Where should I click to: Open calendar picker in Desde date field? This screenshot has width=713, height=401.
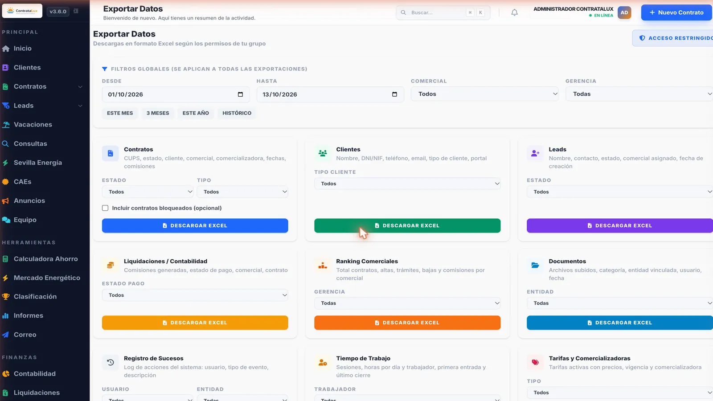pos(240,94)
